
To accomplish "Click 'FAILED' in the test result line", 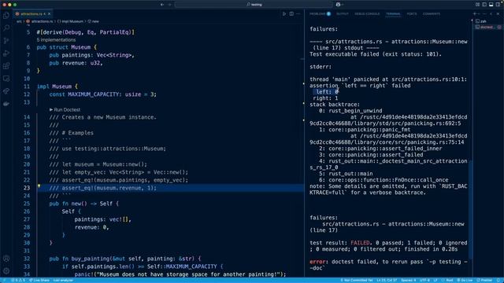I will click(x=360, y=243).
